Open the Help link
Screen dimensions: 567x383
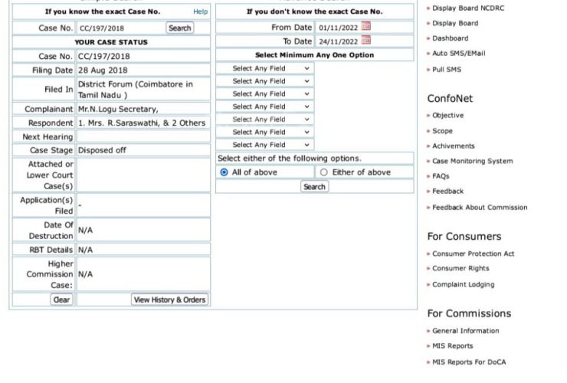tap(200, 11)
